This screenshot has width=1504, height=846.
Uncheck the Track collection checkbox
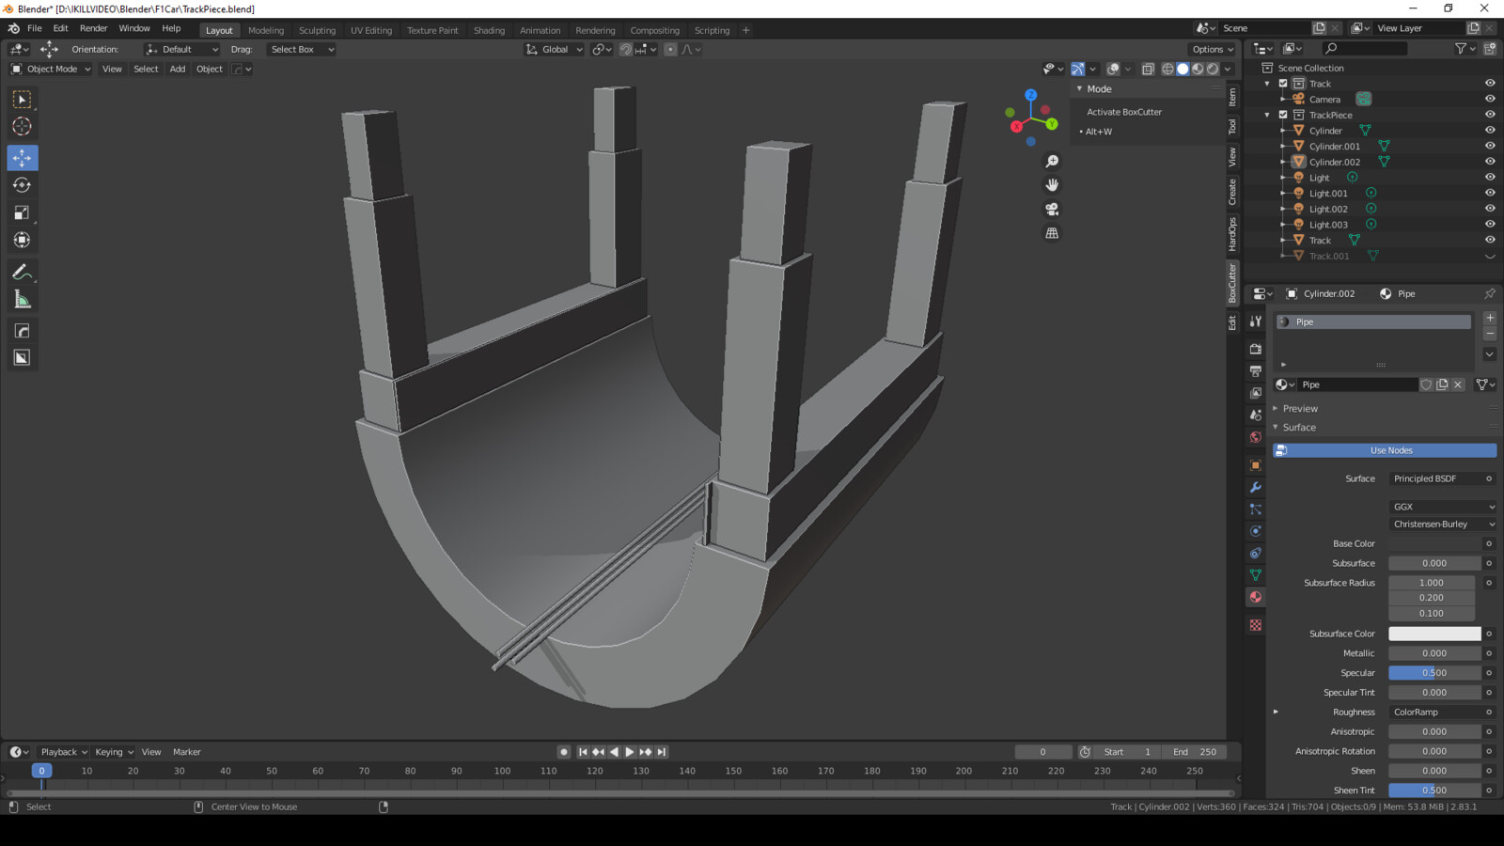(1283, 84)
